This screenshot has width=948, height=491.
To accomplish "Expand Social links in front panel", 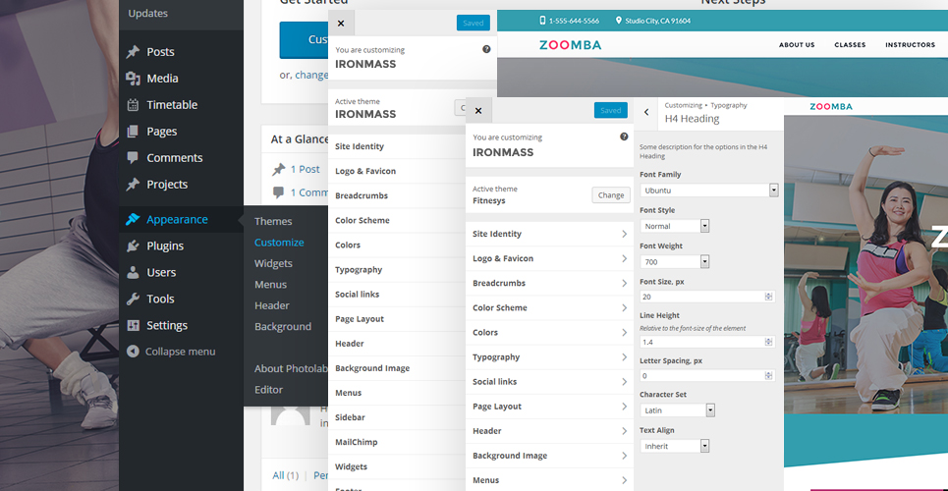I will point(549,382).
